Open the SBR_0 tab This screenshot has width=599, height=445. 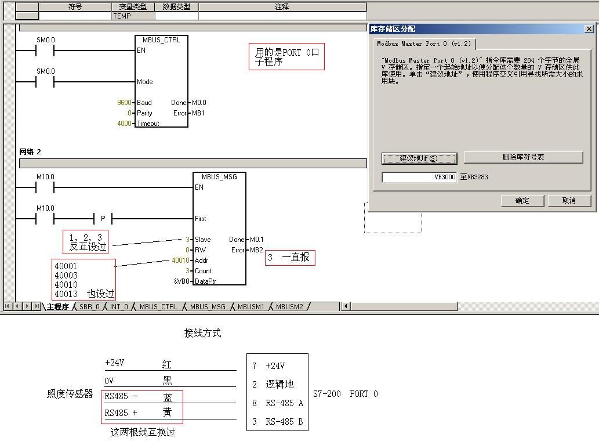(89, 306)
